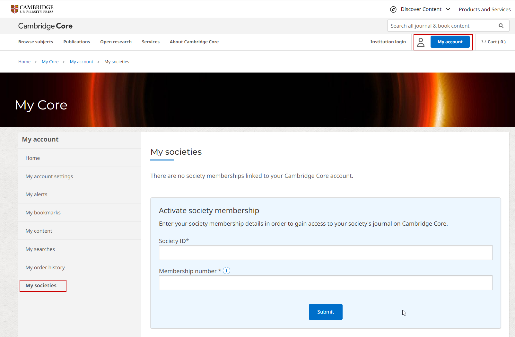The width and height of the screenshot is (515, 337).
Task: Click the Activate society membership heading
Action: point(209,211)
